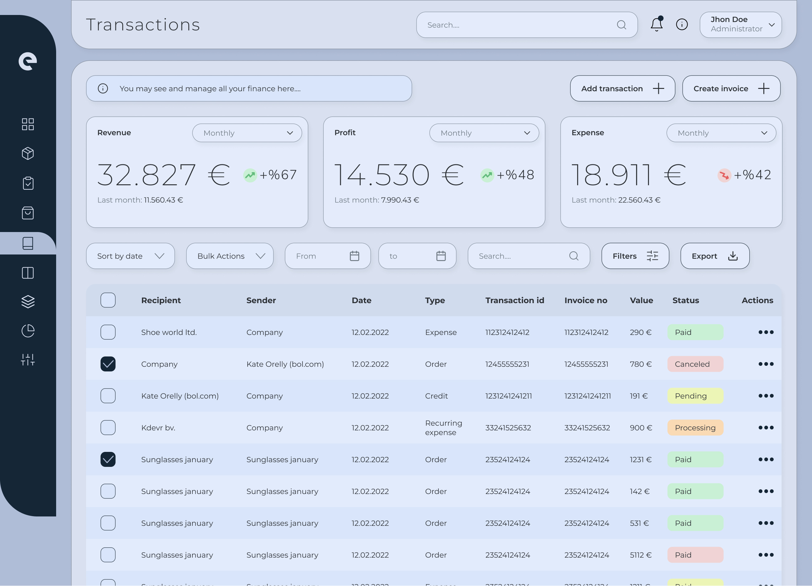Click the Export button
Viewport: 812px width, 586px height.
[x=715, y=256]
